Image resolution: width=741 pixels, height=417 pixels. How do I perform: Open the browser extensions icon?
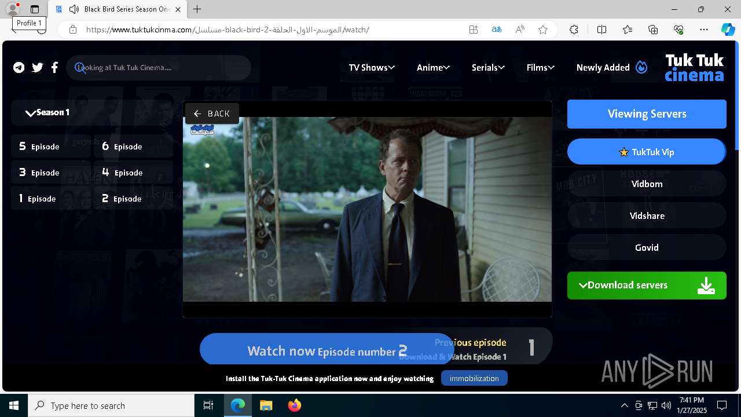pos(574,30)
